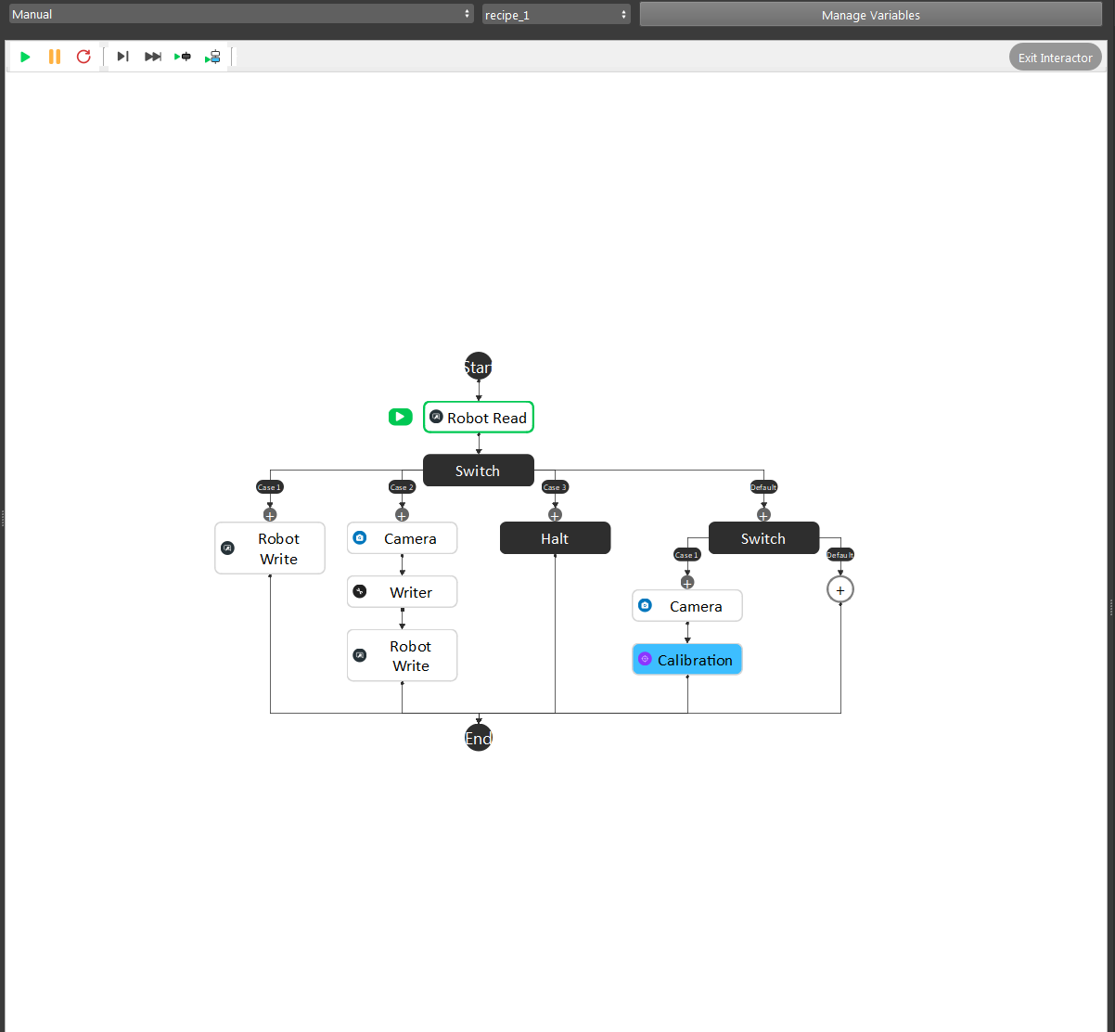Open the Manual mode dropdown
The image size is (1115, 1032).
(x=241, y=14)
